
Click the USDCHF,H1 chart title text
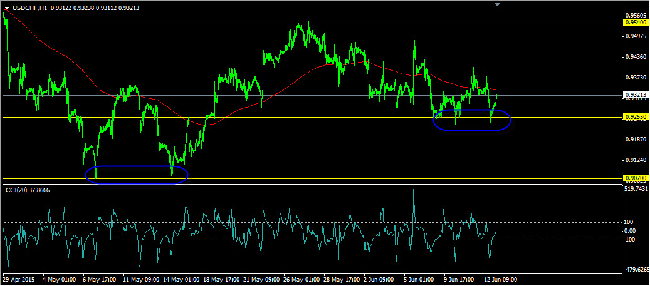point(29,8)
